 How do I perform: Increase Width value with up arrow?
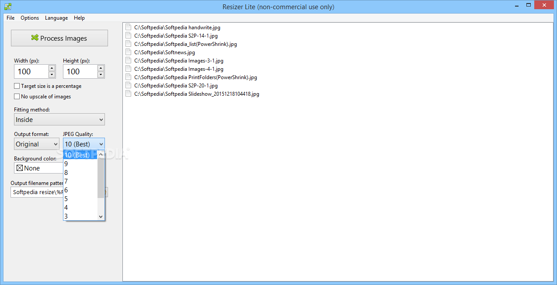point(52,68)
